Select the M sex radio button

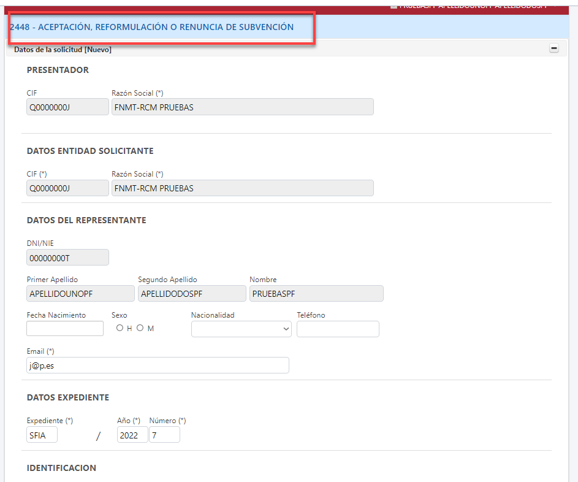(140, 328)
